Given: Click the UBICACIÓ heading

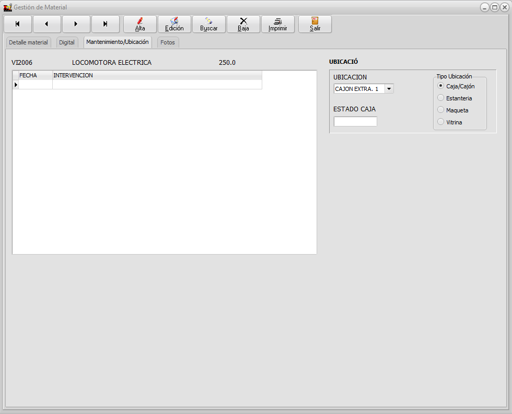Looking at the screenshot, I should click(344, 62).
